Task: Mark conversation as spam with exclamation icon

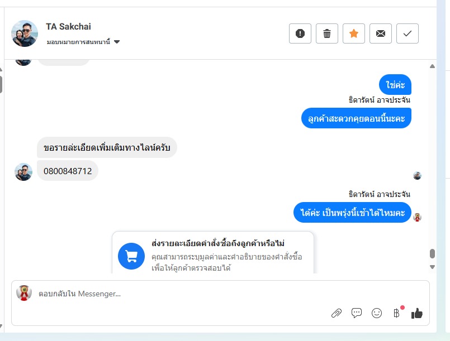Action: pyautogui.click(x=300, y=33)
